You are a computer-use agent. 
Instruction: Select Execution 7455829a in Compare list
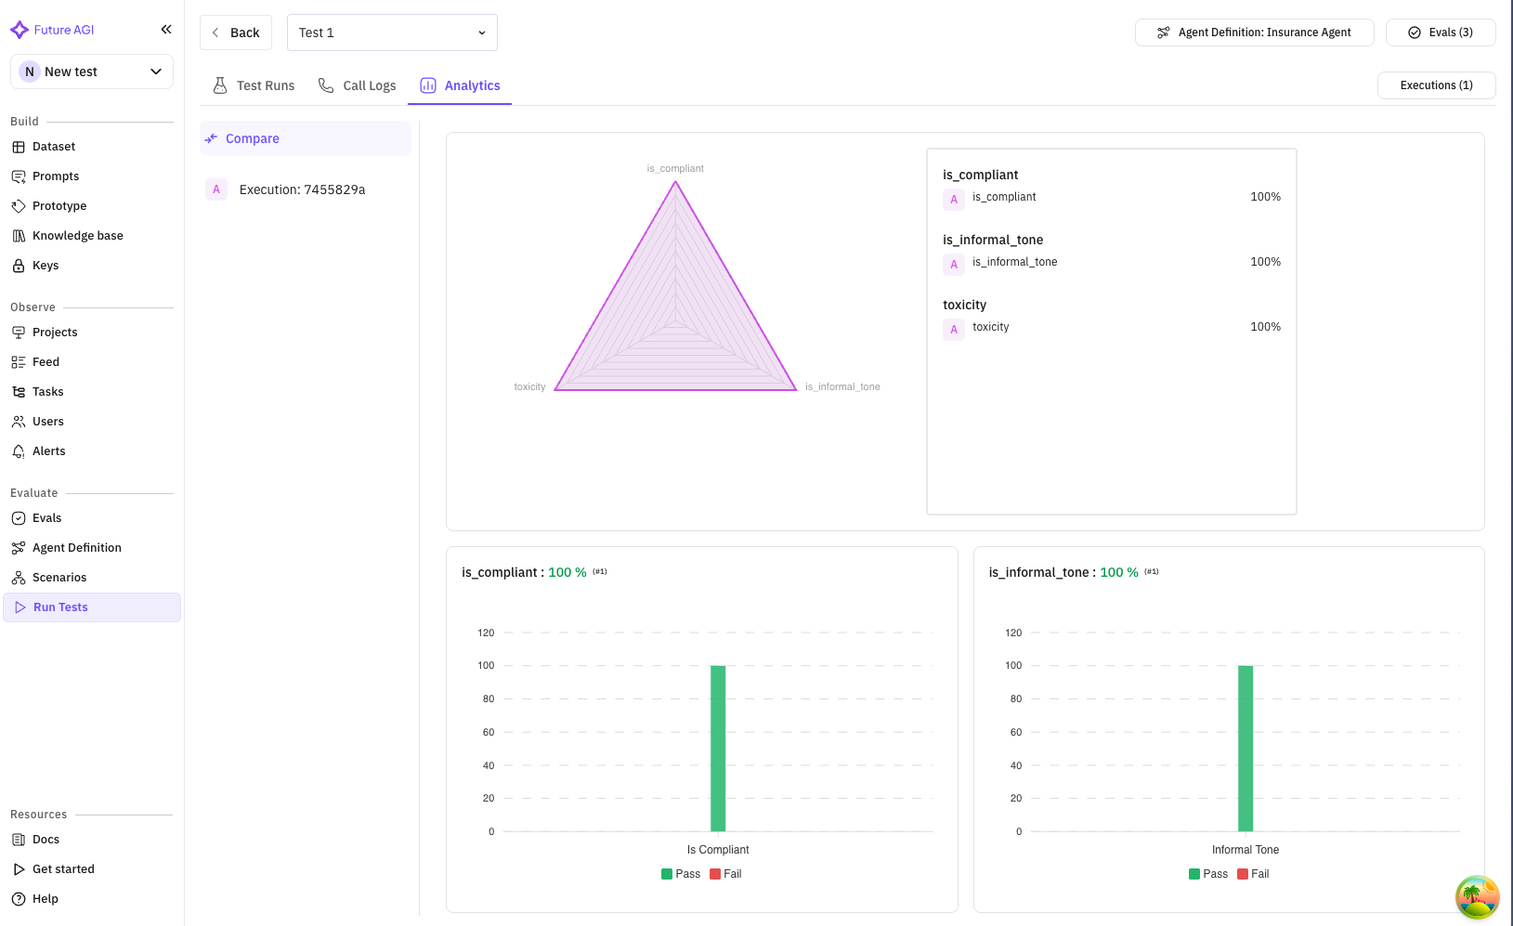pos(301,189)
